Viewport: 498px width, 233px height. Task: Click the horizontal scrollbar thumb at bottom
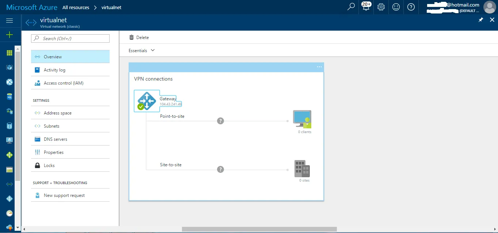click(259, 229)
